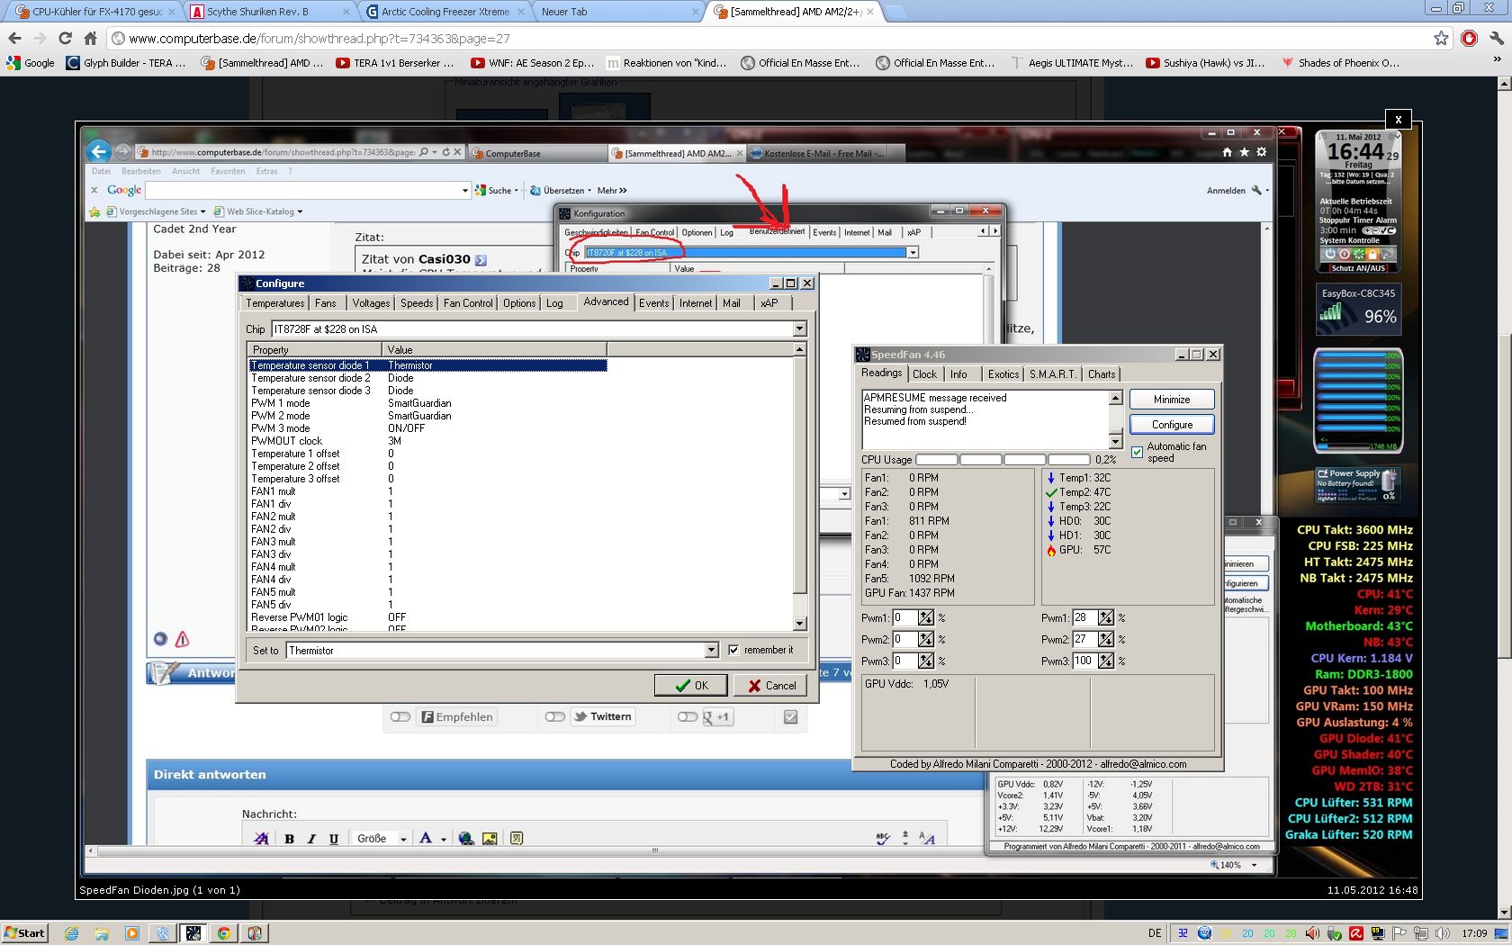Click the Pwm1 spinner showing 28

(1105, 618)
